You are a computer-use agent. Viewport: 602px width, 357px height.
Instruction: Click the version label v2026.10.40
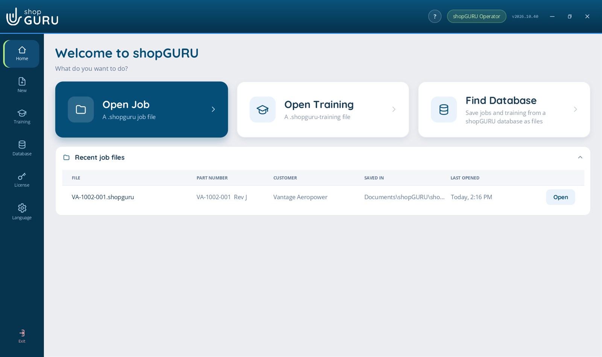tap(525, 17)
